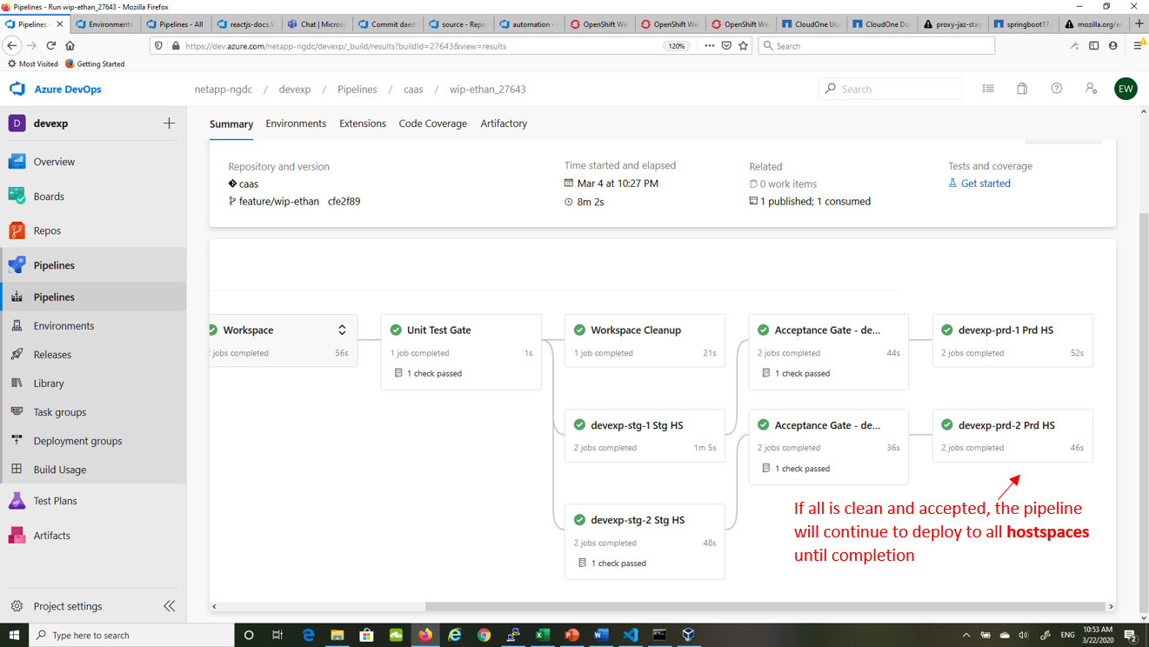Switch to the Environments tab
This screenshot has width=1149, height=647.
(x=296, y=123)
